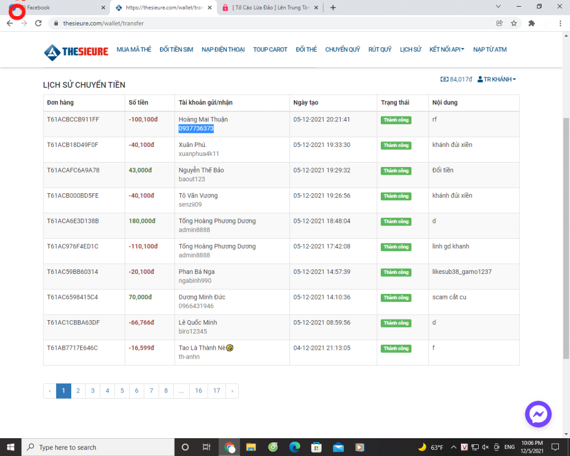Viewport: 570px width, 456px height.
Task: Click the Windows search box
Action: [x=98, y=447]
